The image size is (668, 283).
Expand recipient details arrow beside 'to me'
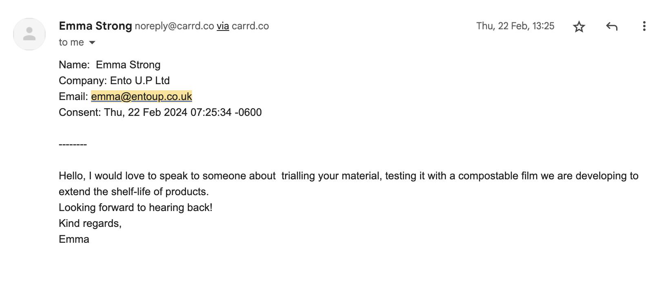click(x=92, y=43)
